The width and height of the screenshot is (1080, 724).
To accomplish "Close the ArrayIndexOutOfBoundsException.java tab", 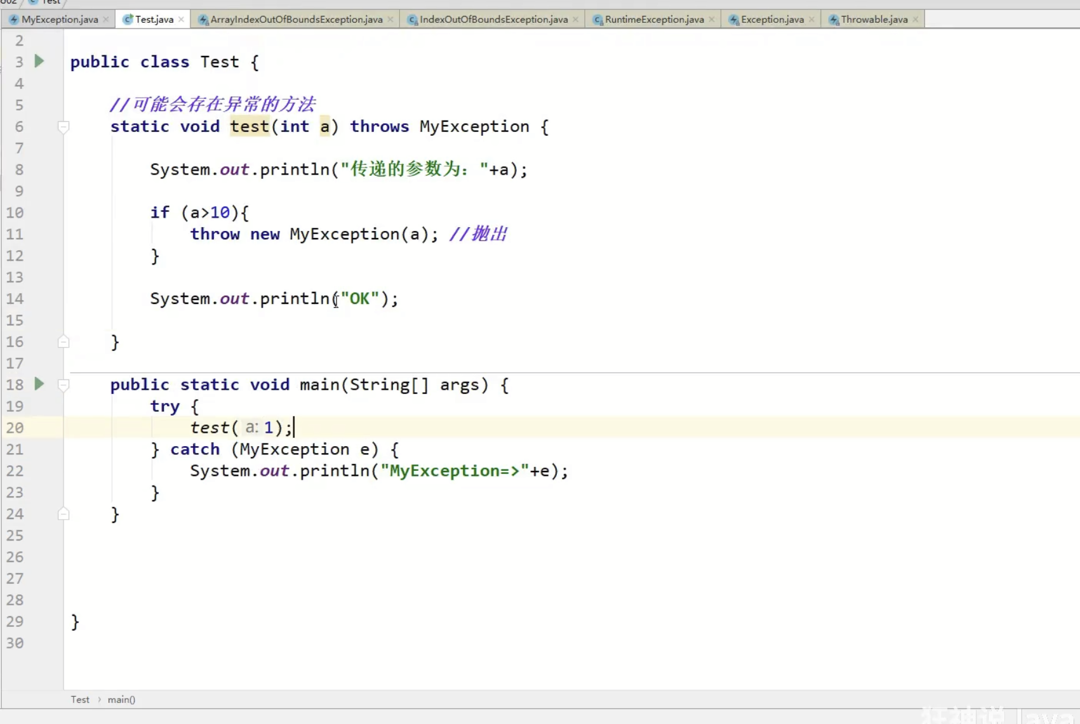I will tap(390, 20).
